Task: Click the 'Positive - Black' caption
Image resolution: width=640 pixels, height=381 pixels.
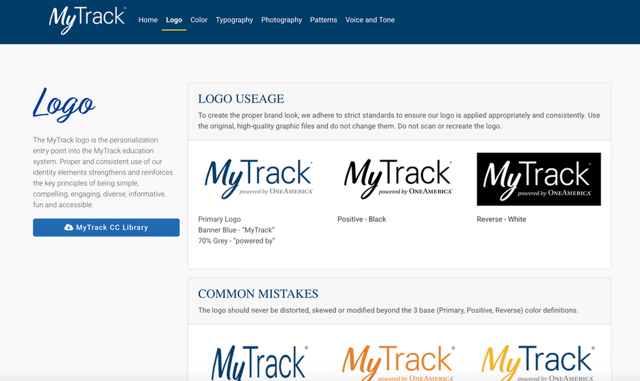Action: pos(362,219)
